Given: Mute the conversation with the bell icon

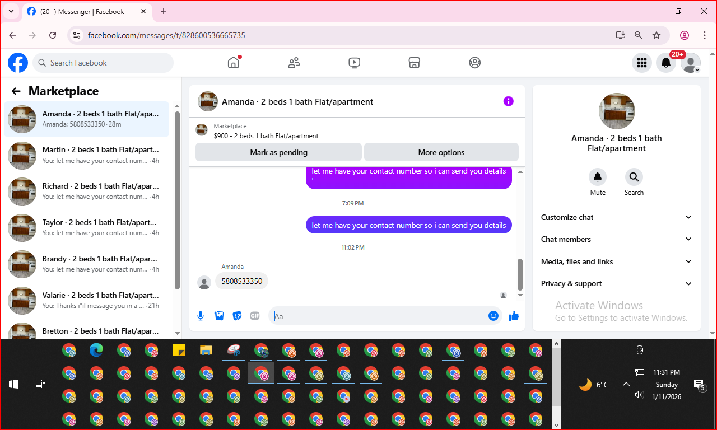Looking at the screenshot, I should (598, 177).
